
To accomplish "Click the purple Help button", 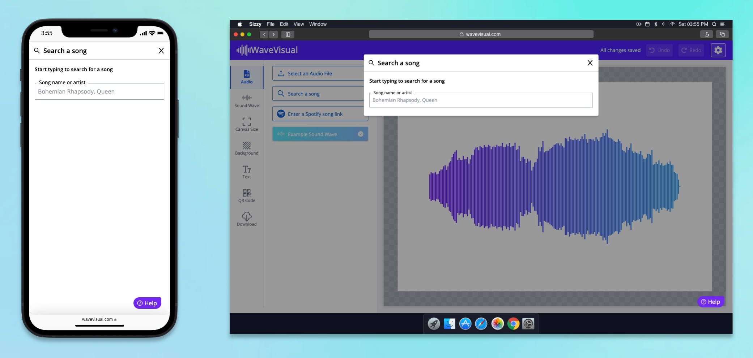I will (x=710, y=302).
